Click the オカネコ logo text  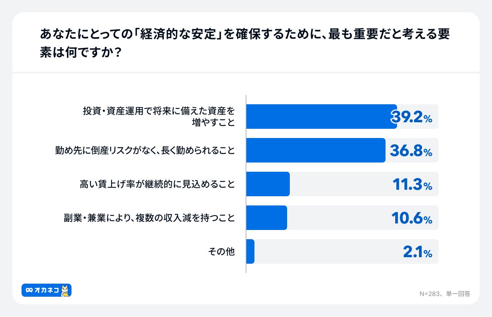(47, 291)
